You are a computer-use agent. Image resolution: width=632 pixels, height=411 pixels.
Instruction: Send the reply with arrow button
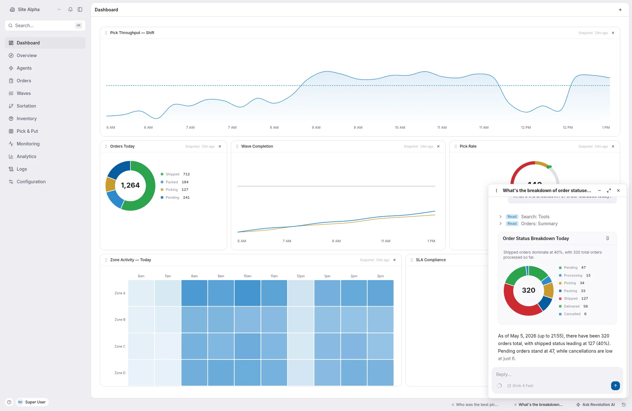point(615,386)
